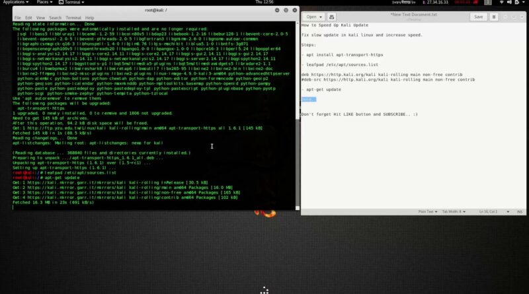This screenshot has width=529, height=294.
Task: Open the gedit Open file dropdown
Action: click(313, 17)
